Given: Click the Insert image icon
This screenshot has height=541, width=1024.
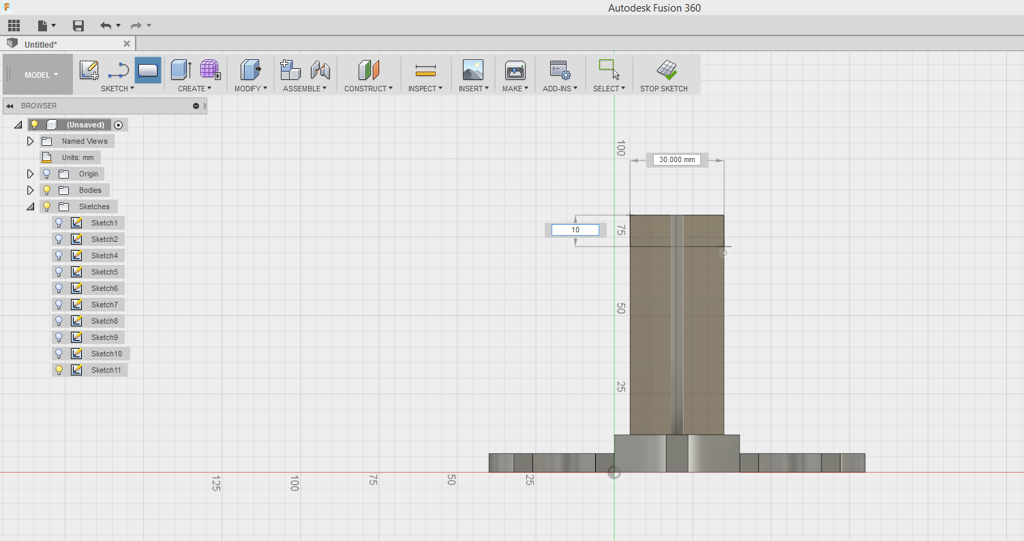Looking at the screenshot, I should [472, 69].
